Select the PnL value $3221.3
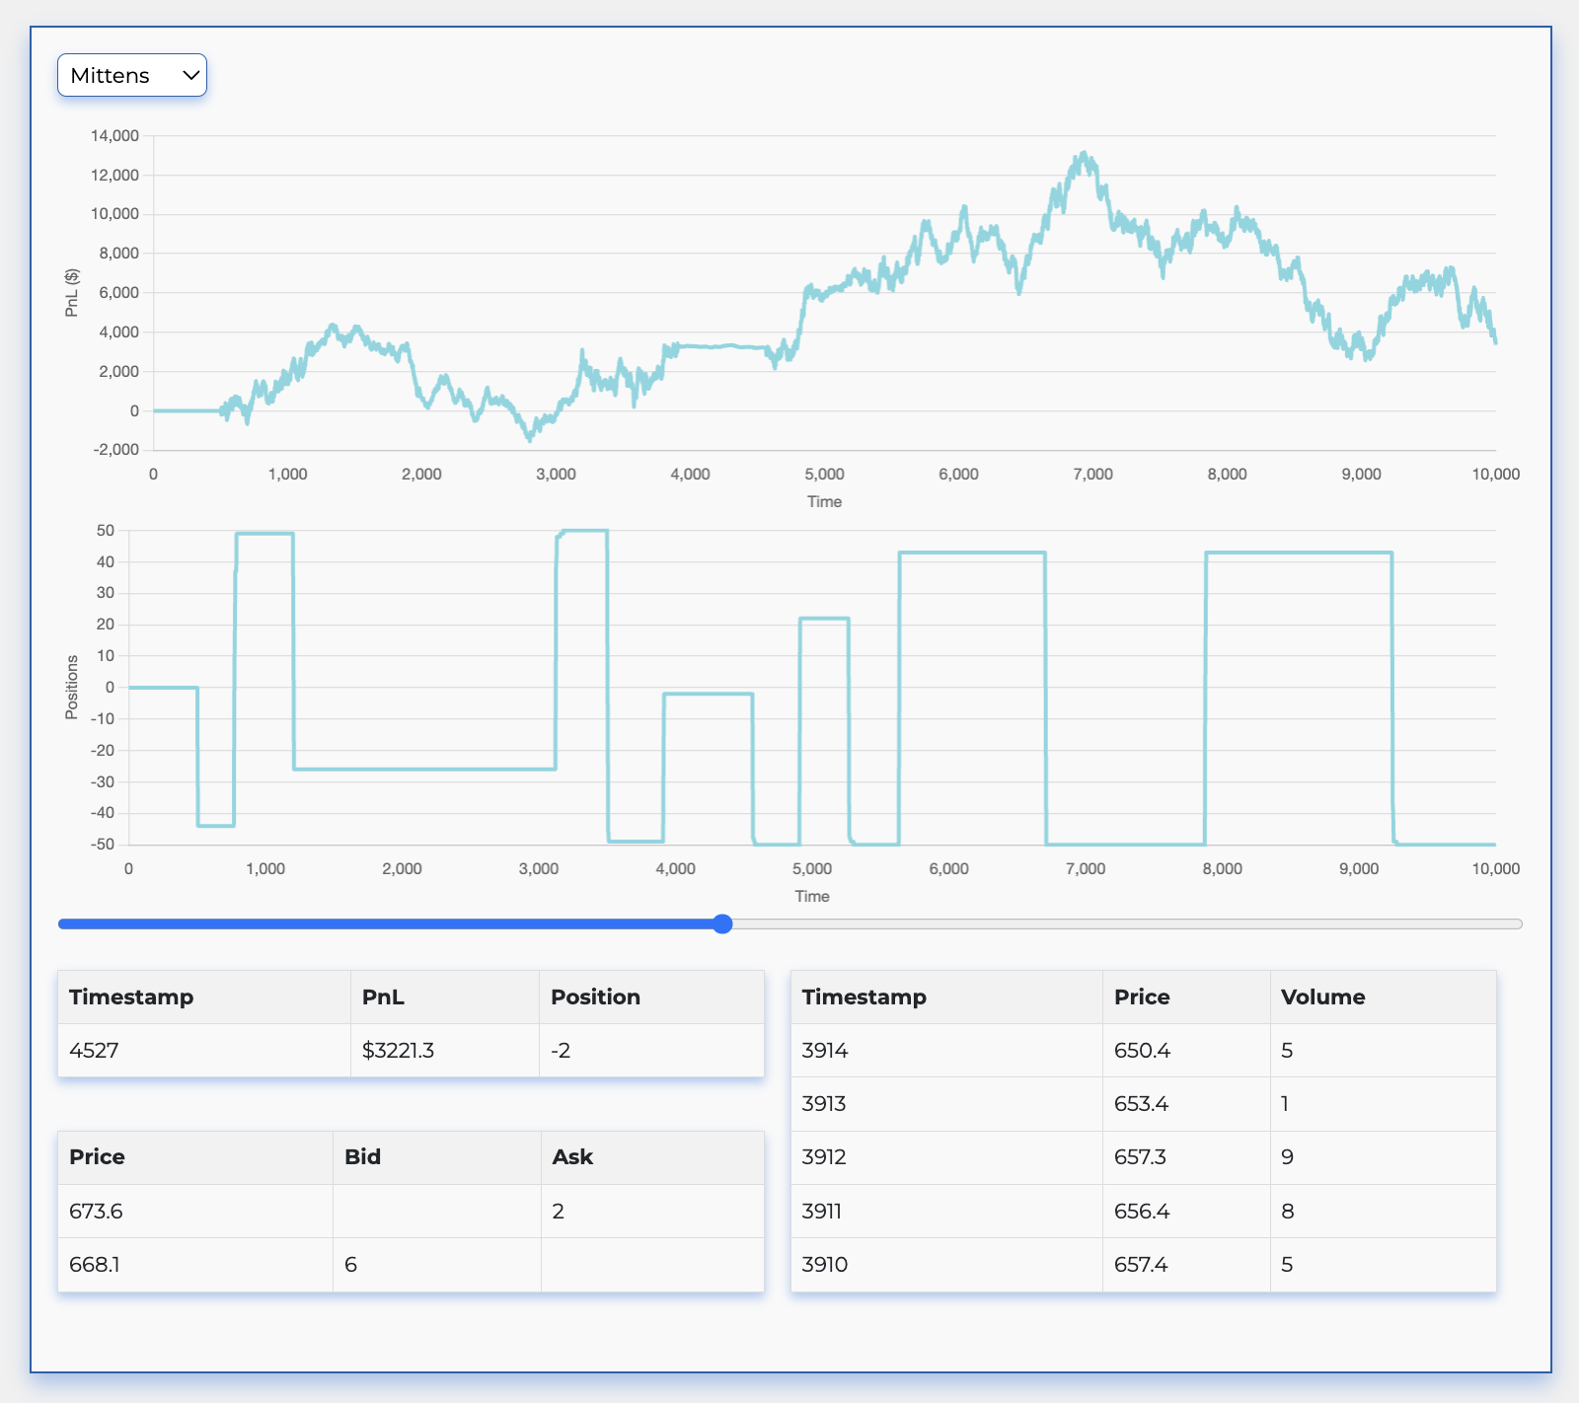1579x1403 pixels. click(398, 1050)
